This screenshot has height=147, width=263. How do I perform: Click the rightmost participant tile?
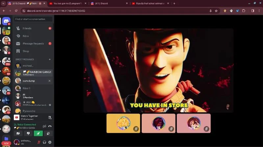(x=194, y=123)
